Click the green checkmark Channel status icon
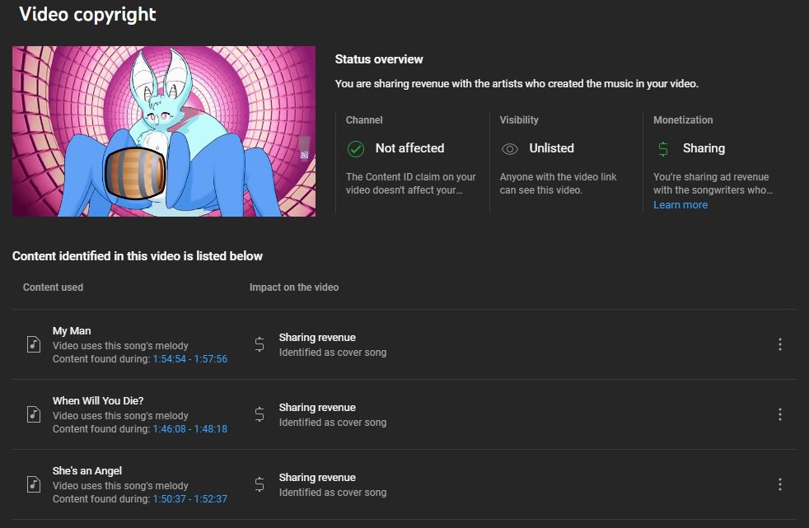Screen dimensions: 809x528 pyautogui.click(x=356, y=149)
